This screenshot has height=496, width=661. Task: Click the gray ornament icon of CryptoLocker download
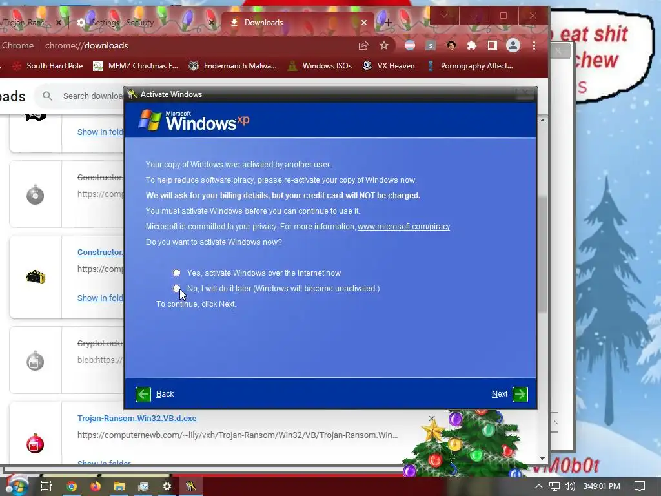[x=35, y=361]
